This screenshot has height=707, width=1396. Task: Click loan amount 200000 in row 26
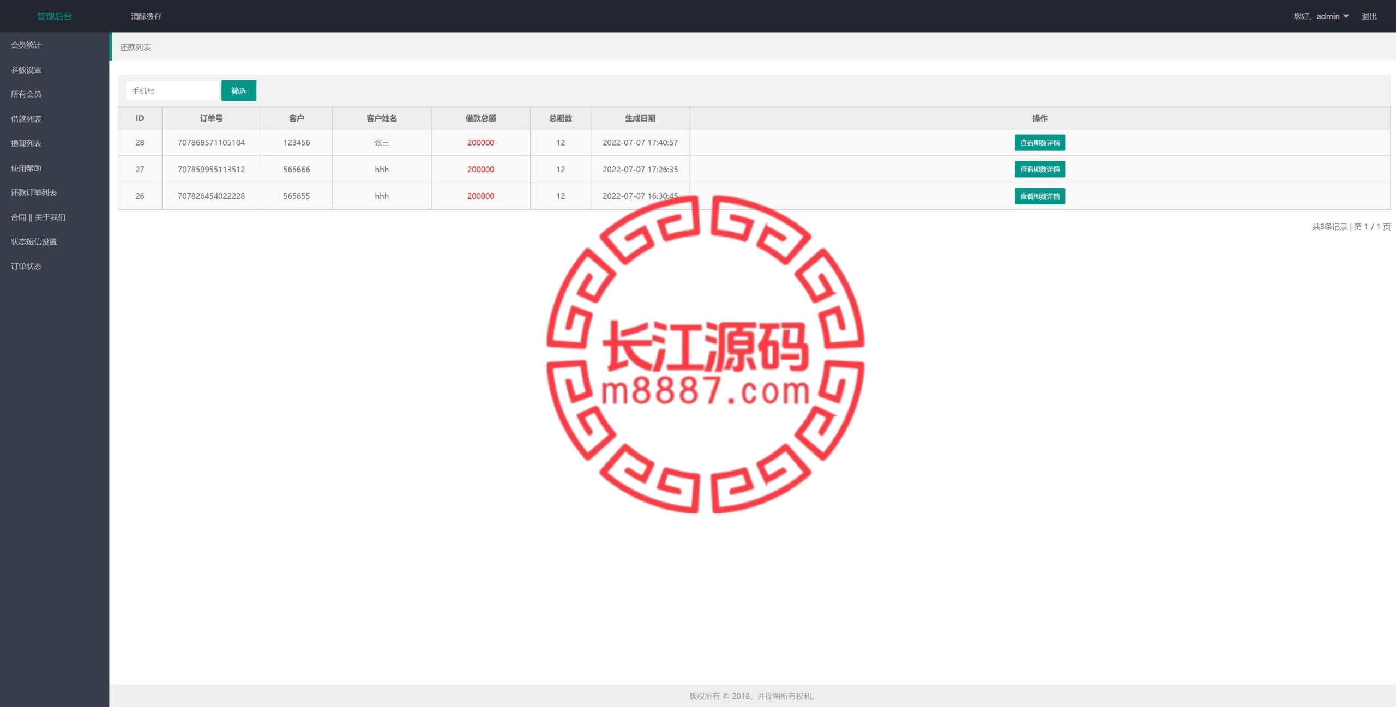click(x=480, y=196)
